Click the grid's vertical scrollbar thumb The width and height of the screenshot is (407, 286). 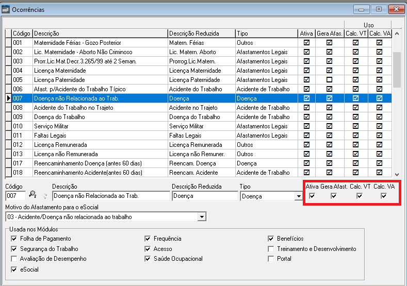tap(397, 70)
